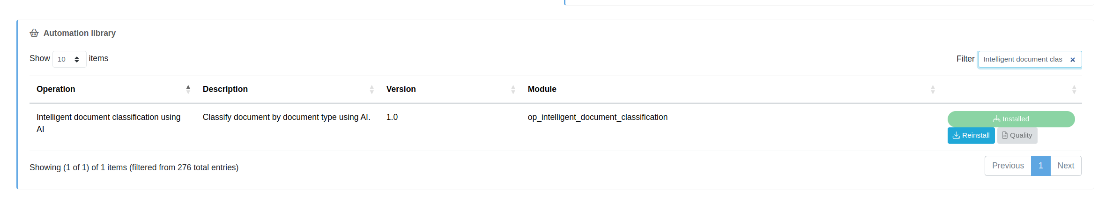1113x202 pixels.
Task: Clear the filter with the X icon
Action: click(x=1072, y=60)
